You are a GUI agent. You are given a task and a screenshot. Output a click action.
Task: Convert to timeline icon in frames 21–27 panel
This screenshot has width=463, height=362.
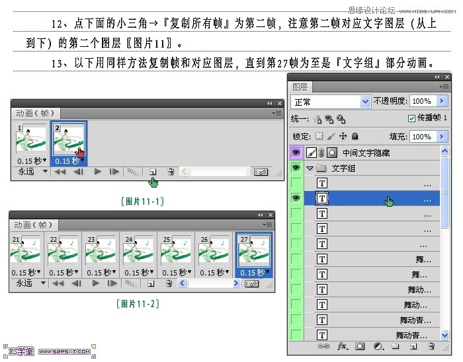[251, 283]
